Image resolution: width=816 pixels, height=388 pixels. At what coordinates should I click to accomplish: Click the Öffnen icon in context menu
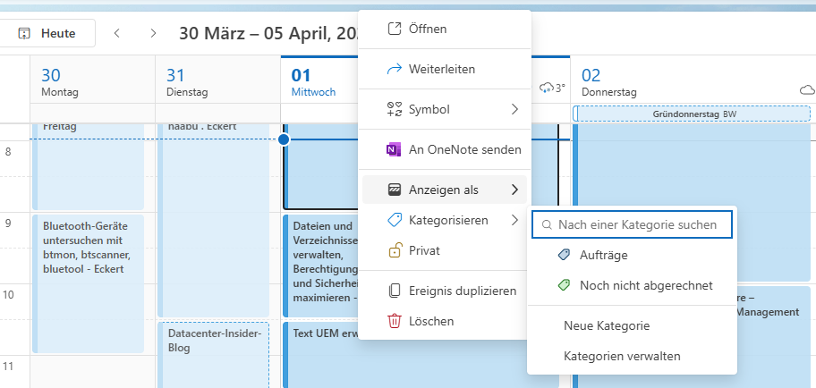[394, 29]
